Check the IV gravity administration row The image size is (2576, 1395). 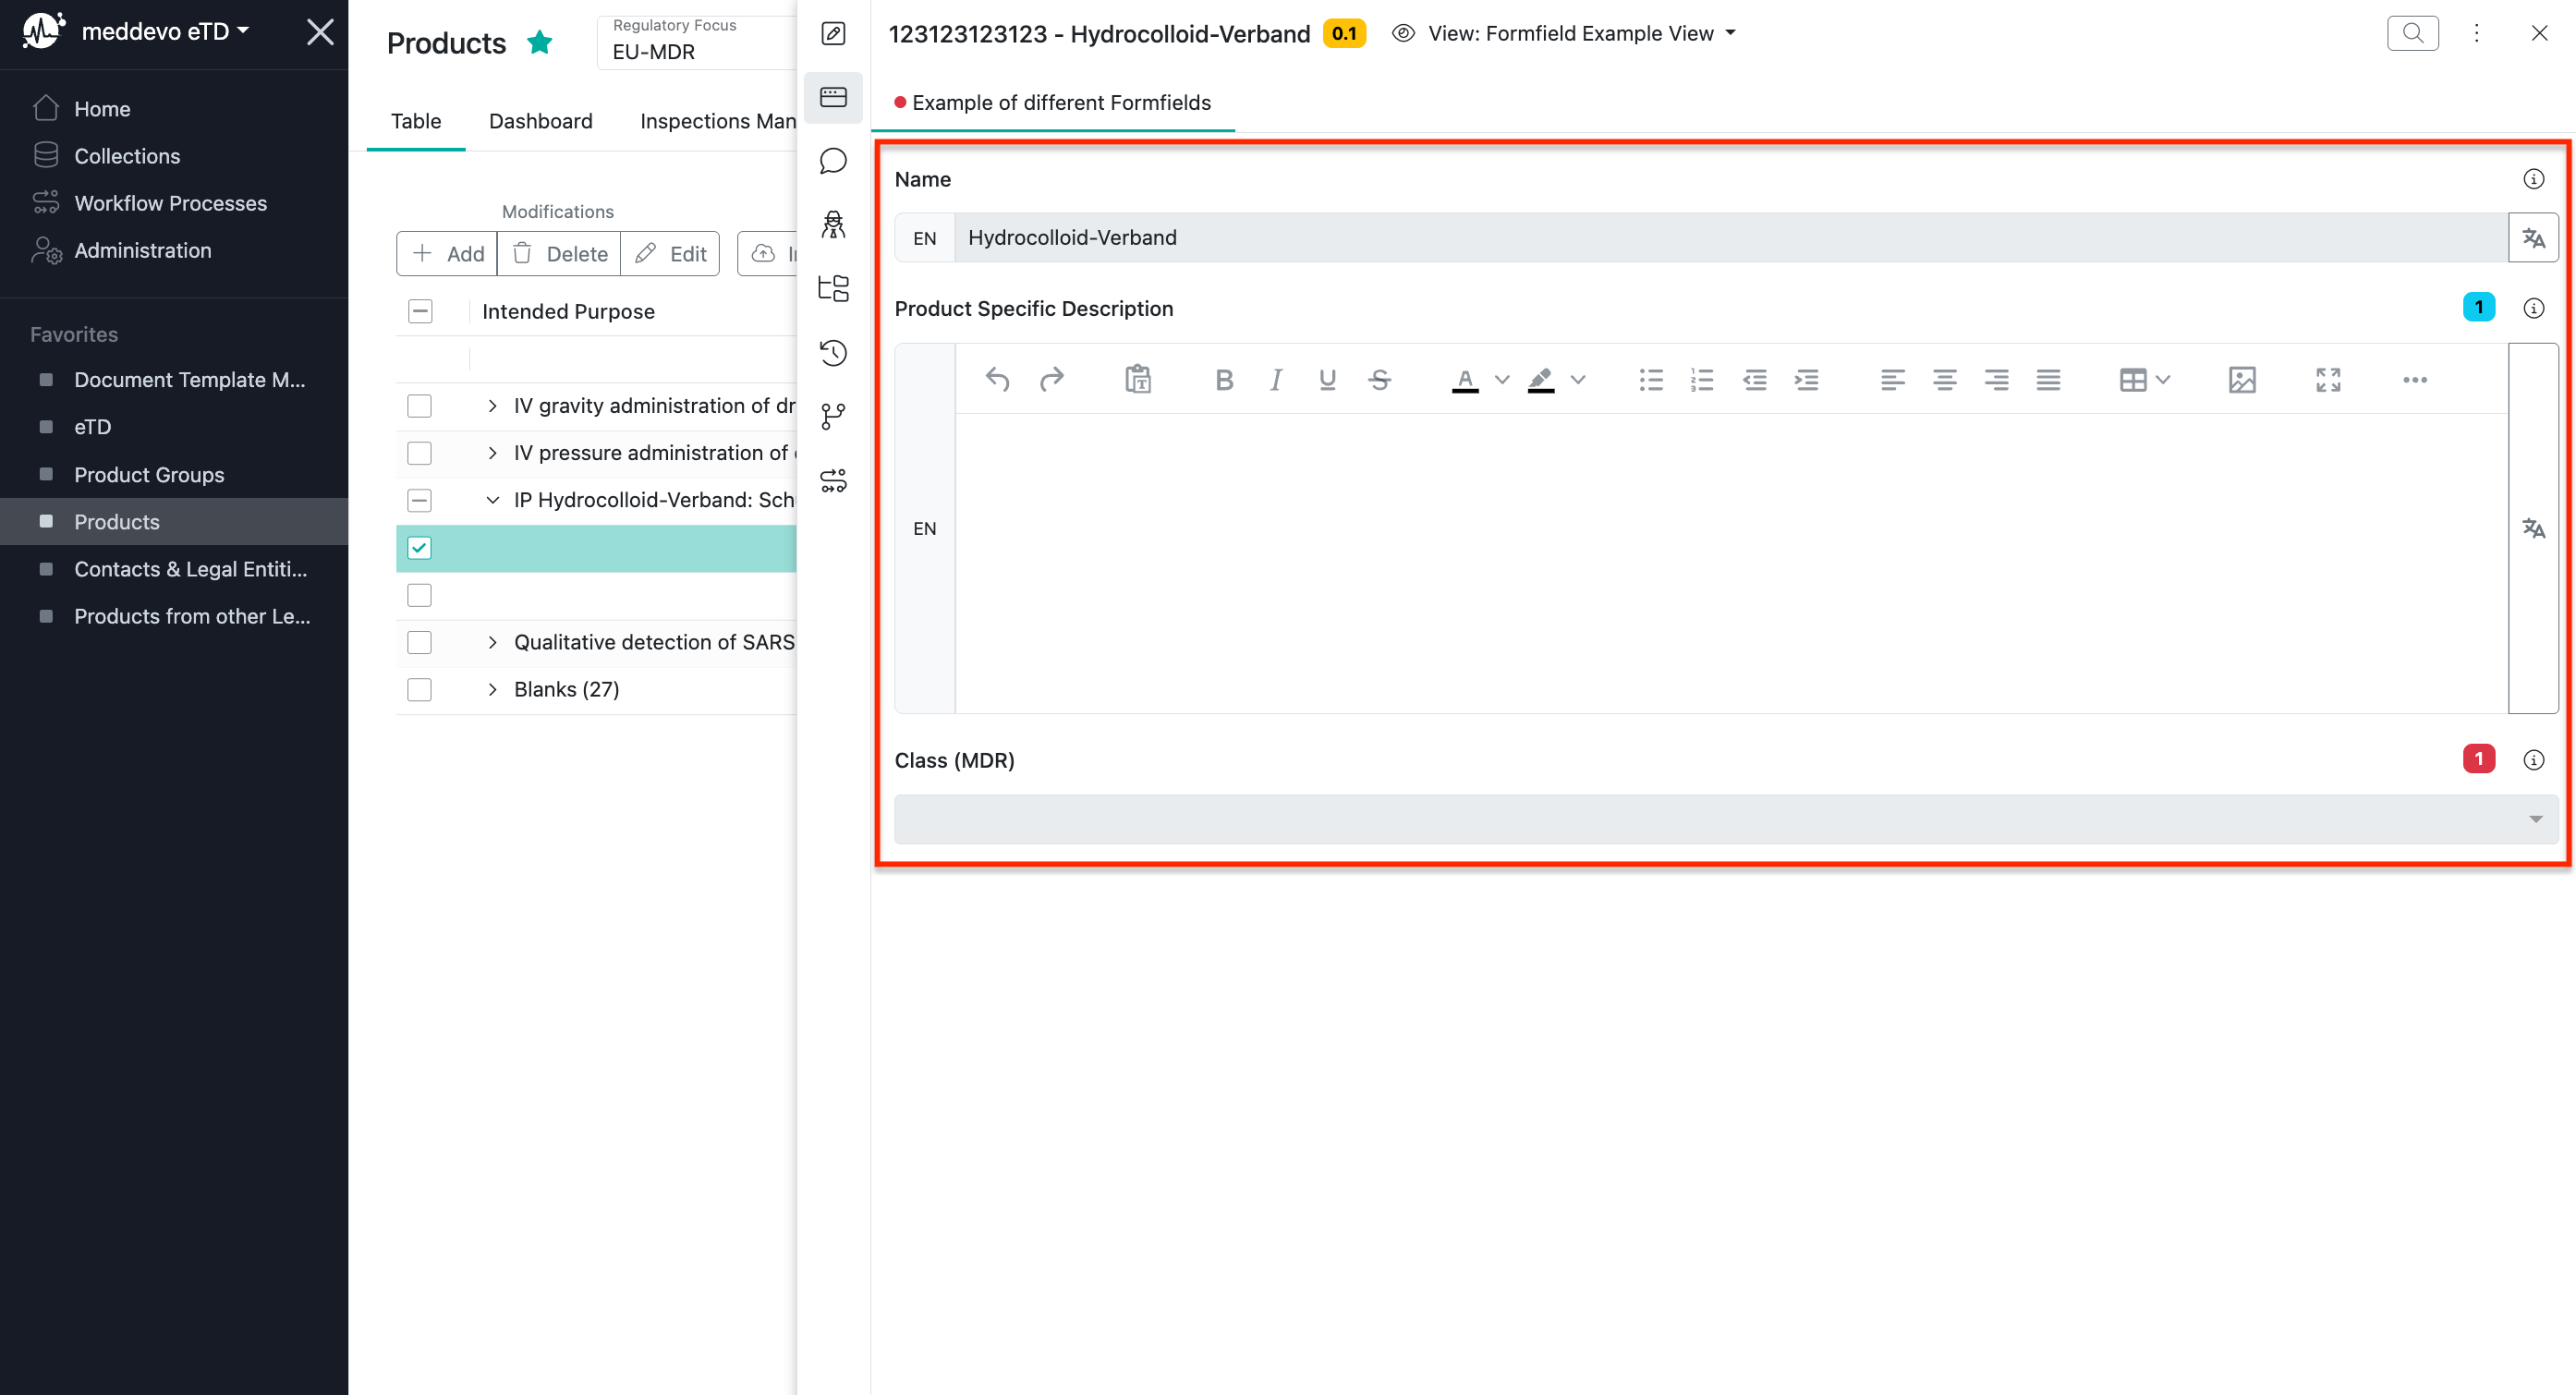click(x=420, y=406)
